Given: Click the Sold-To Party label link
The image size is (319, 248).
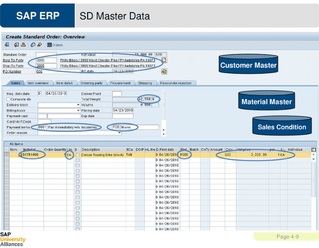Looking at the screenshot, I should tap(13, 60).
